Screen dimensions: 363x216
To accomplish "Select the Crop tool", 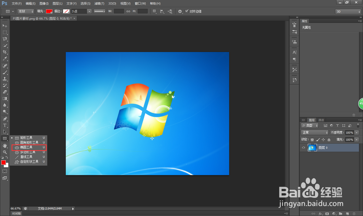I will point(5,52).
